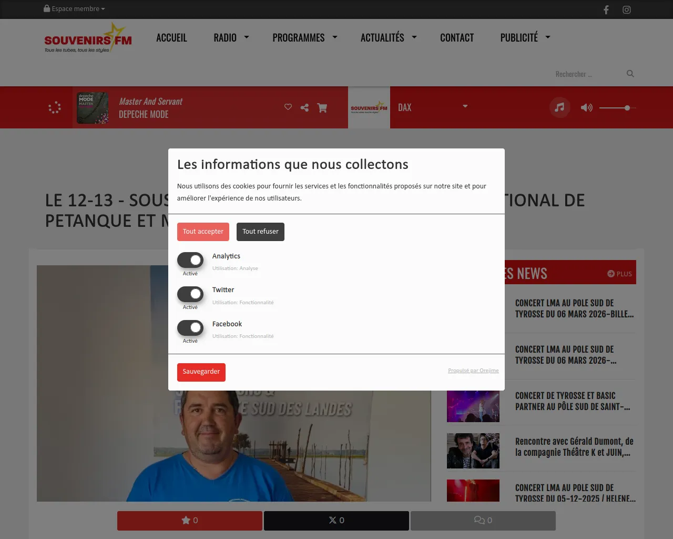This screenshot has height=539, width=673.
Task: Disable the Facebook cookies toggle
Action: 190,327
